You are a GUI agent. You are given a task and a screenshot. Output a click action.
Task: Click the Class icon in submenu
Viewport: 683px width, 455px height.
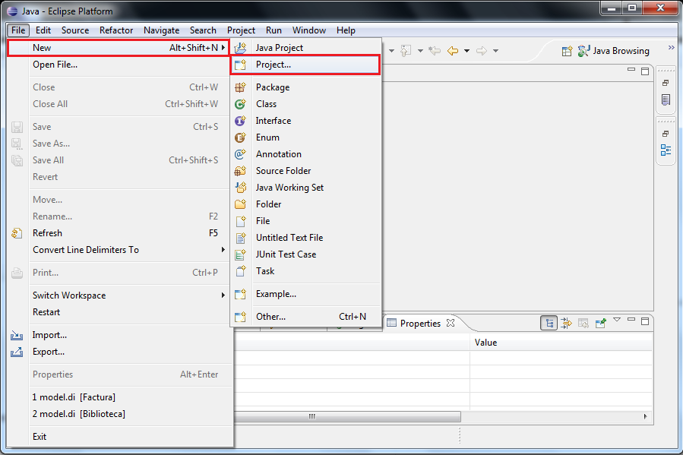240,104
